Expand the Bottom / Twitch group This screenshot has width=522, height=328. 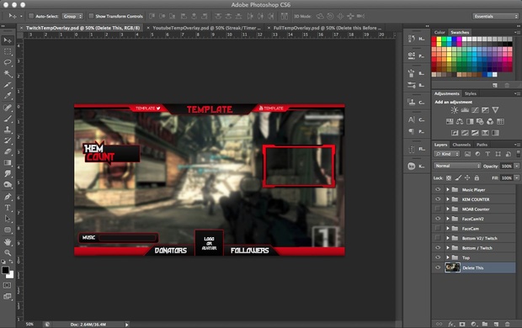(x=448, y=248)
